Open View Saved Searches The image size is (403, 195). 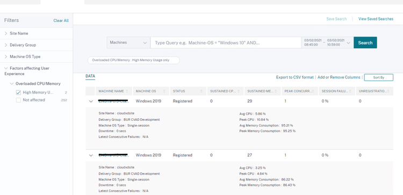[376, 19]
